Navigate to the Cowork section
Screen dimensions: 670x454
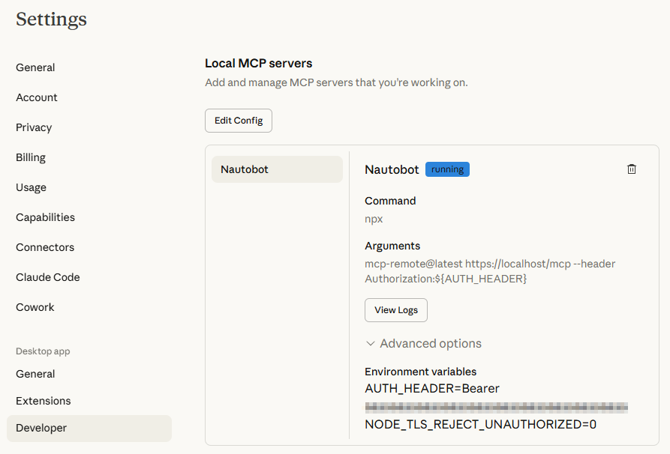tap(35, 307)
